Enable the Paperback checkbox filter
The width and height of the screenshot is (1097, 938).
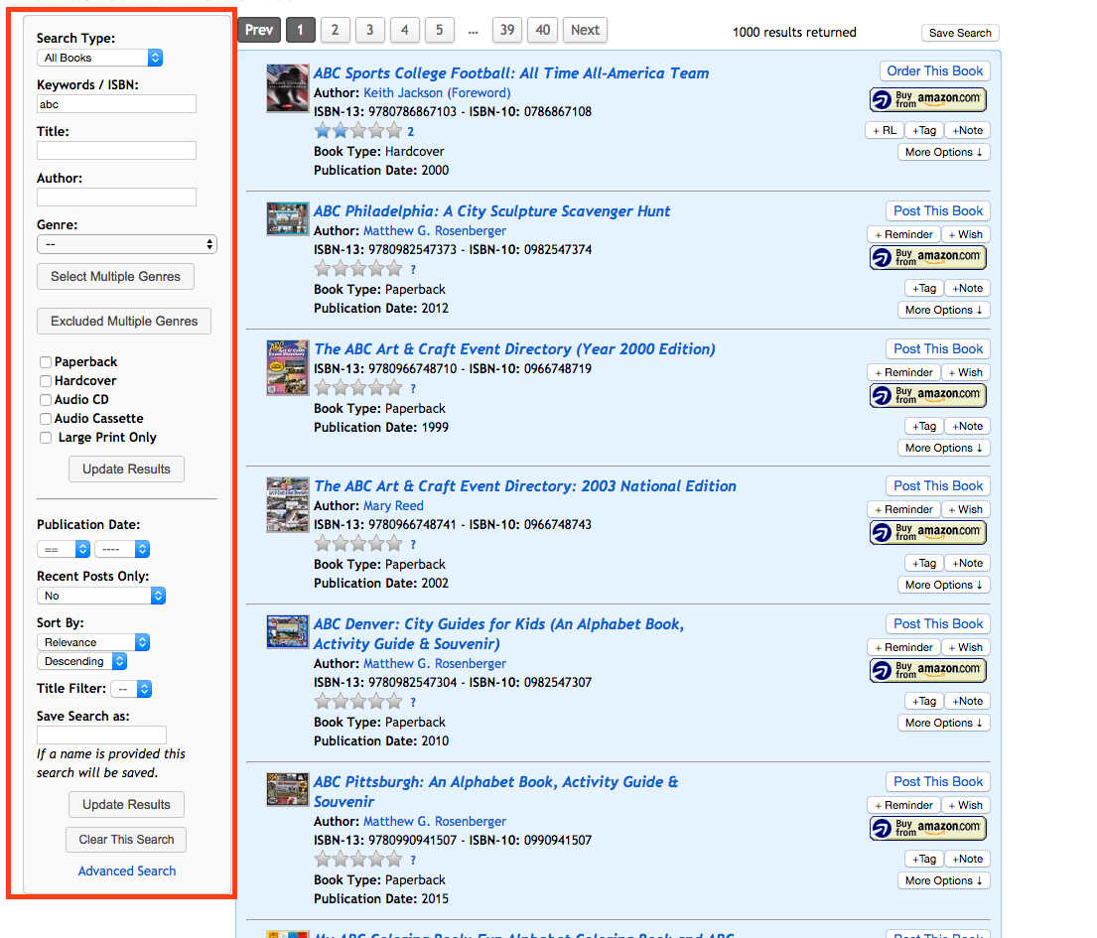coord(46,362)
